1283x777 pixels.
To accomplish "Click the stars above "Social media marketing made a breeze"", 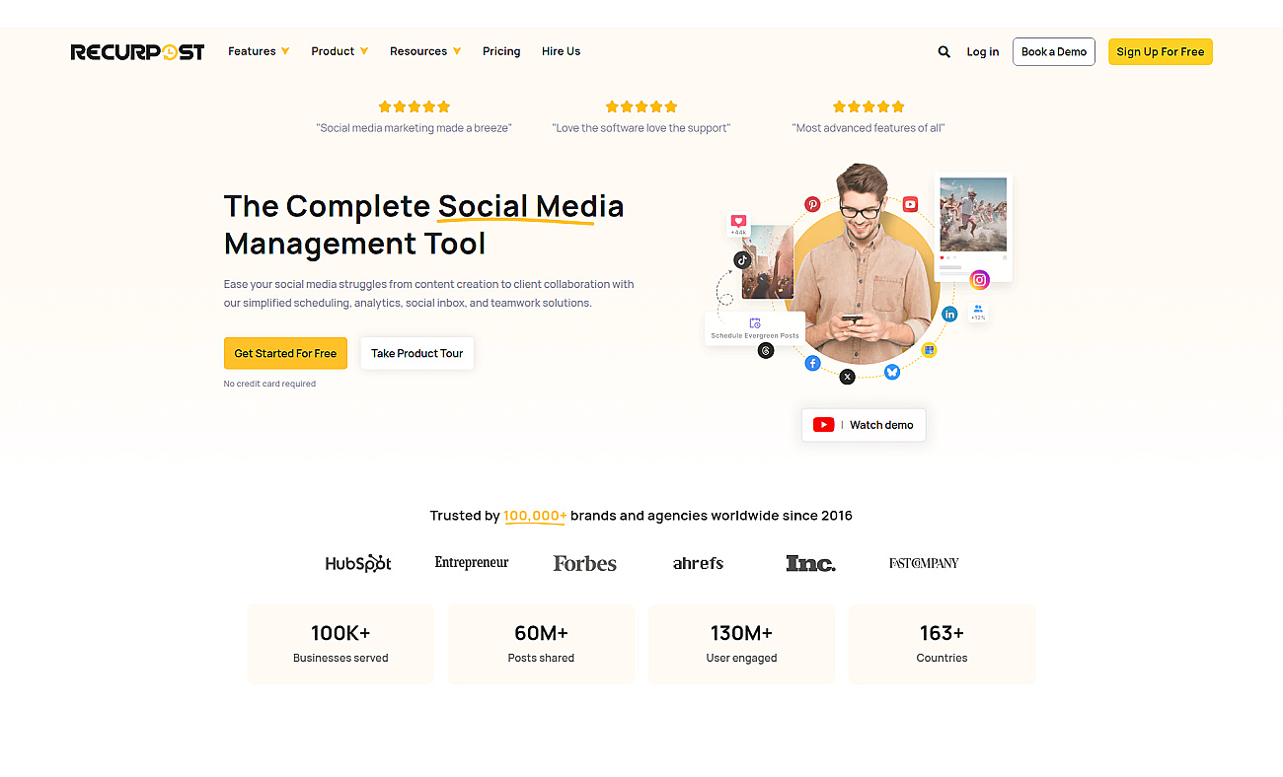I will (415, 106).
